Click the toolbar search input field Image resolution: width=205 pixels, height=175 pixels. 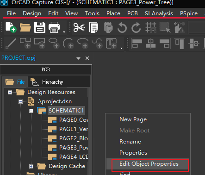pos(197,28)
